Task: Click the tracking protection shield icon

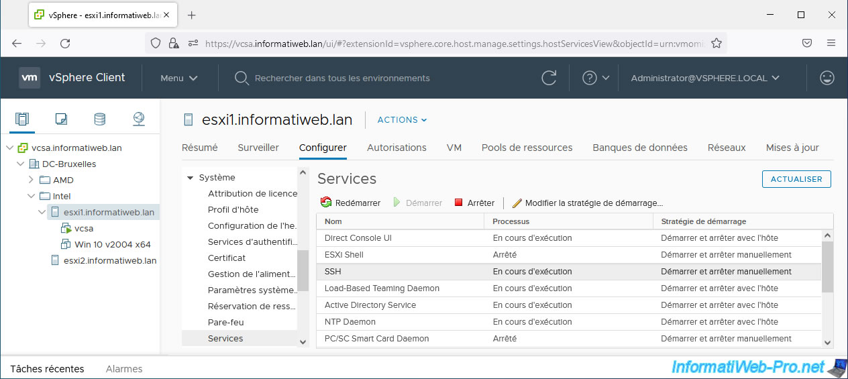Action: pyautogui.click(x=156, y=43)
